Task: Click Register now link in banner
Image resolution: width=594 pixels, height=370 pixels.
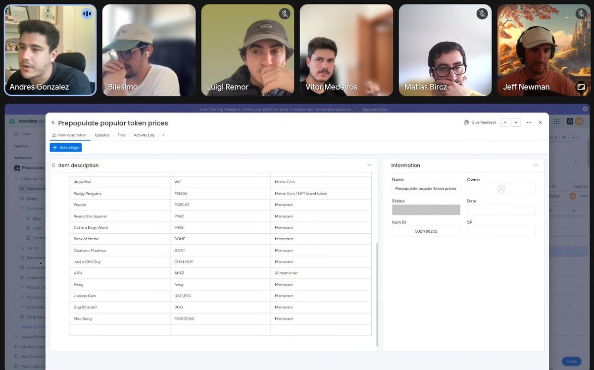Action: (375, 109)
